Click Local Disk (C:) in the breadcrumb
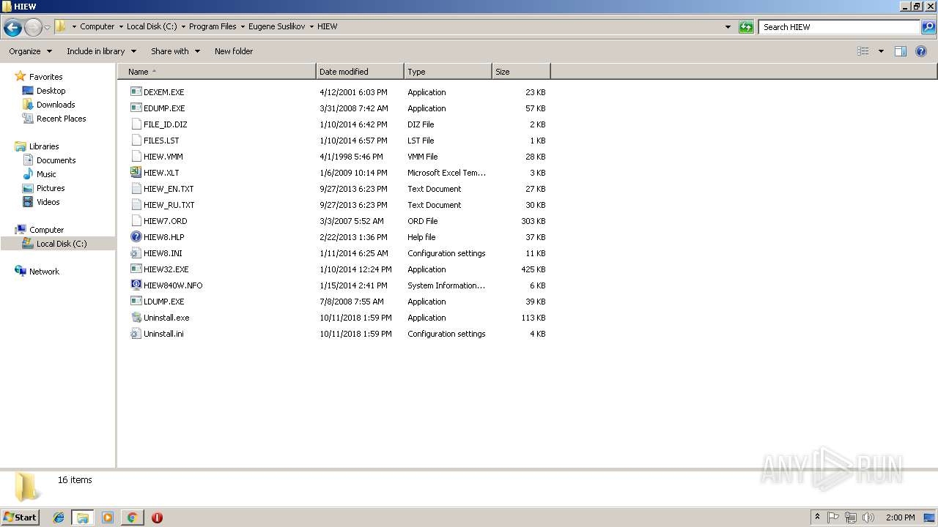The width and height of the screenshot is (938, 527). 152,26
